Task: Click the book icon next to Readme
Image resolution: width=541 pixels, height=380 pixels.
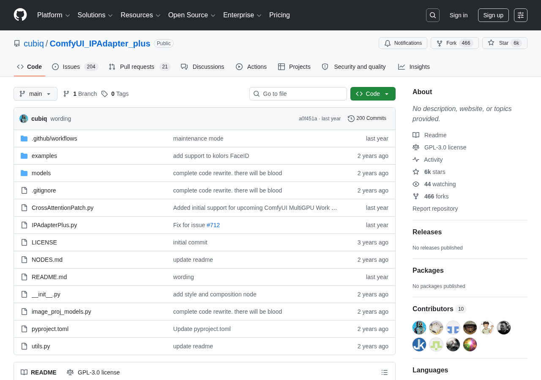Action: coord(416,135)
